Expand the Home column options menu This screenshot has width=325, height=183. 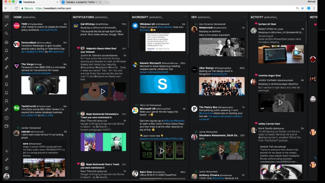(x=67, y=17)
